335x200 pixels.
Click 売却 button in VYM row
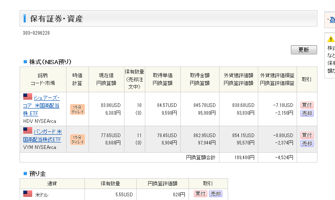pyautogui.click(x=307, y=143)
